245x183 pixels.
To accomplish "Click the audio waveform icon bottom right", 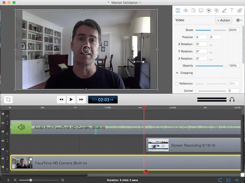I will 236,180.
